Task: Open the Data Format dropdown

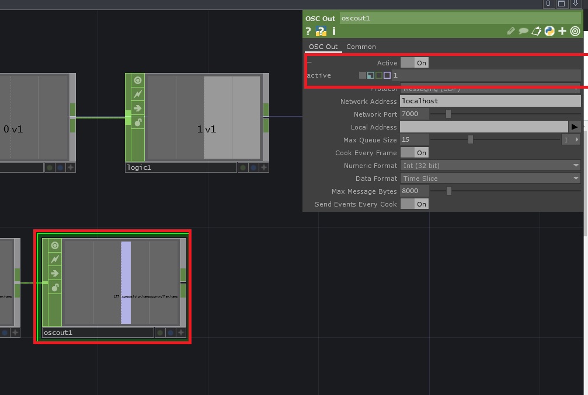Action: tap(490, 179)
